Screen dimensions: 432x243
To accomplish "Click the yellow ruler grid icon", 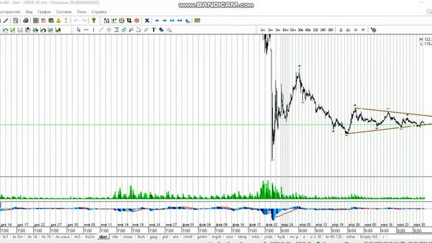I will (x=197, y=21).
